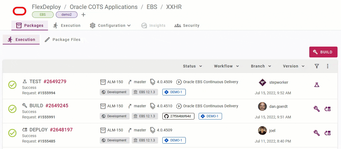This screenshot has width=341, height=149.
Task: Open DEMO-1 Jira chip in DEPLOY row
Action: pyautogui.click(x=174, y=140)
